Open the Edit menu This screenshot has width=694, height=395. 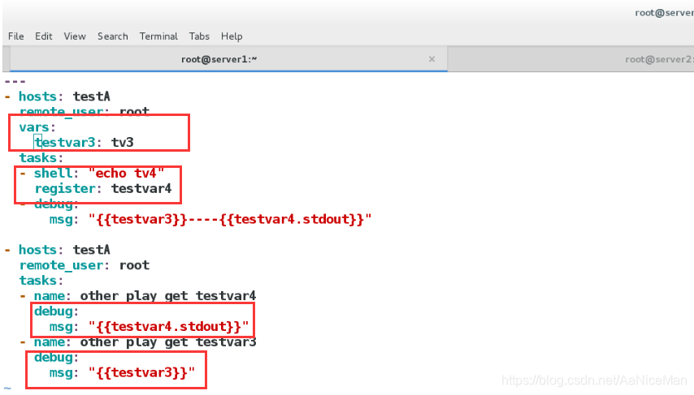(x=43, y=36)
